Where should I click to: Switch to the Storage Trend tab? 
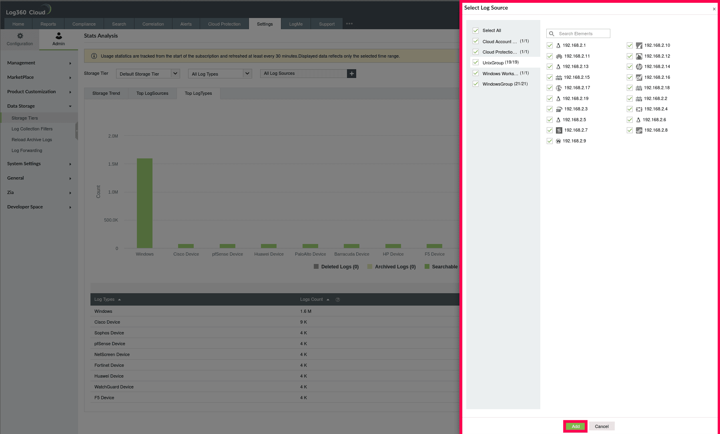pos(106,93)
